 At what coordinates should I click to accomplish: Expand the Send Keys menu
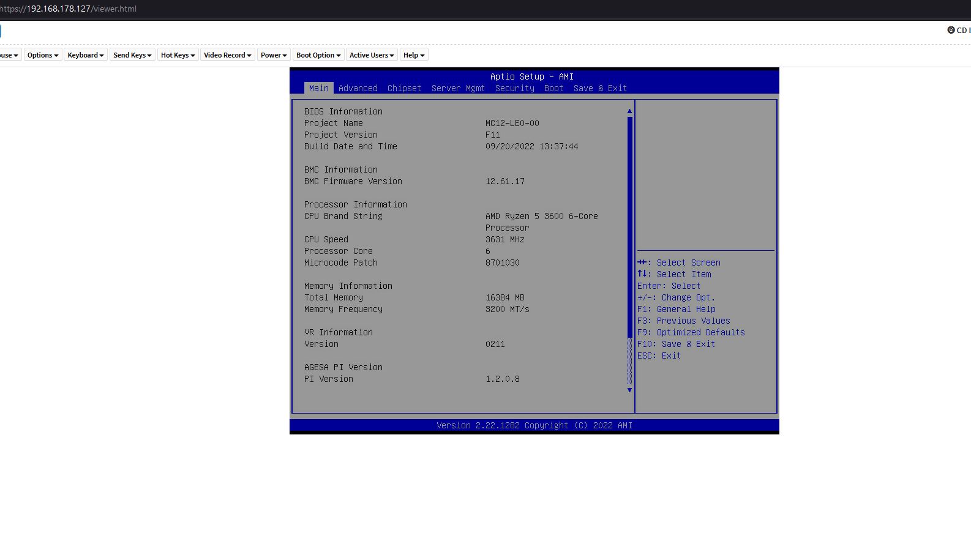132,55
